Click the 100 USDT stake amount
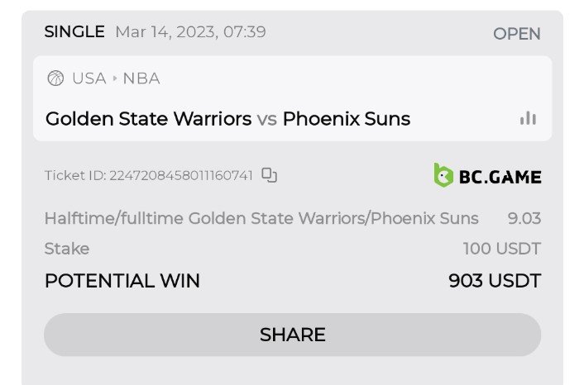The width and height of the screenshot is (584, 385). pyautogui.click(x=501, y=249)
